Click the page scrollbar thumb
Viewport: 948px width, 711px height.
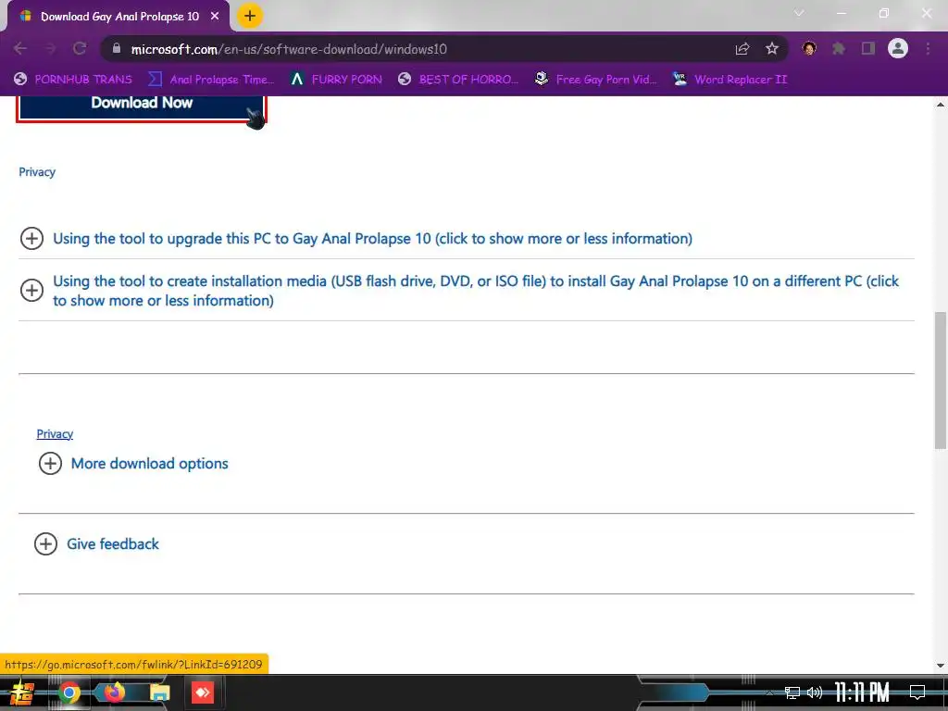[941, 380]
